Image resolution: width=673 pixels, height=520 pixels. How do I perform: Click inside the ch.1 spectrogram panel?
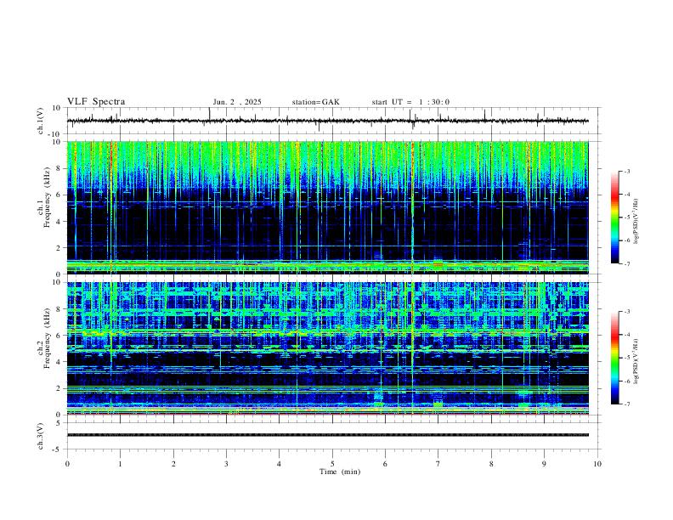point(327,207)
